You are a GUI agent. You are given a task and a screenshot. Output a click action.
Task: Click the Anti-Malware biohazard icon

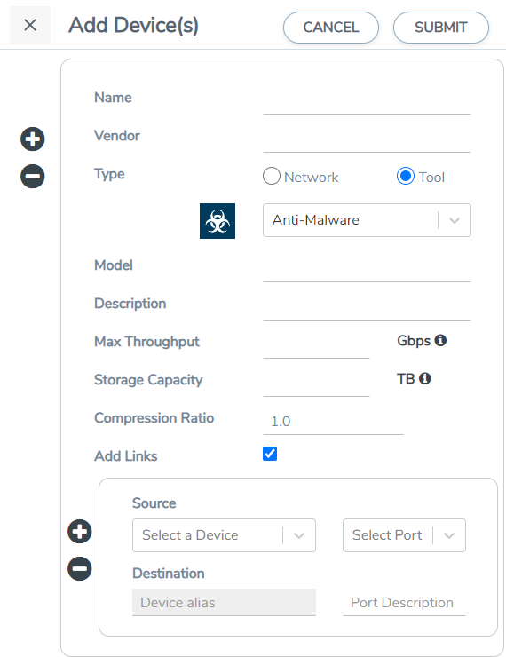coord(217,221)
